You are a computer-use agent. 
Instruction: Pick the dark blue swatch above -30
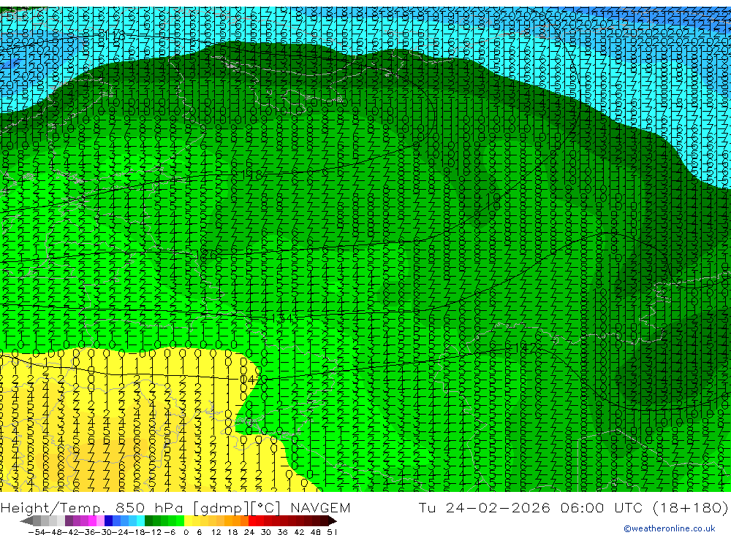pyautogui.click(x=108, y=520)
